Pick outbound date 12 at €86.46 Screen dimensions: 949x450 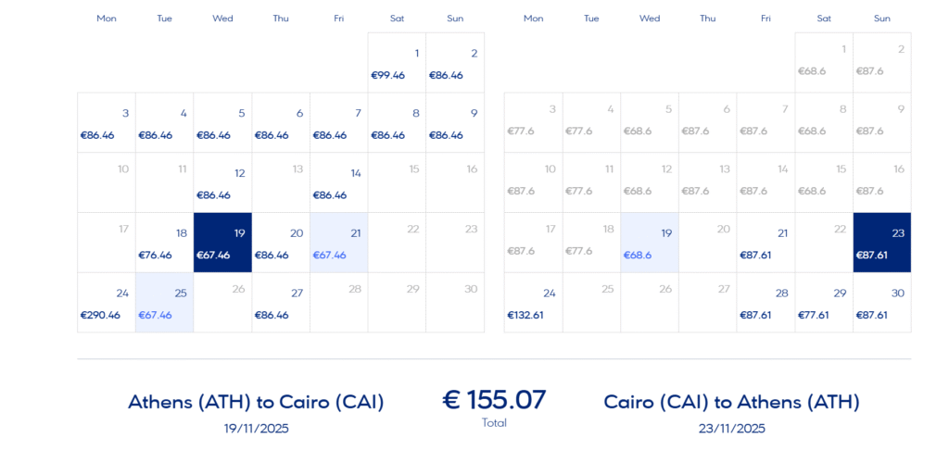(222, 182)
